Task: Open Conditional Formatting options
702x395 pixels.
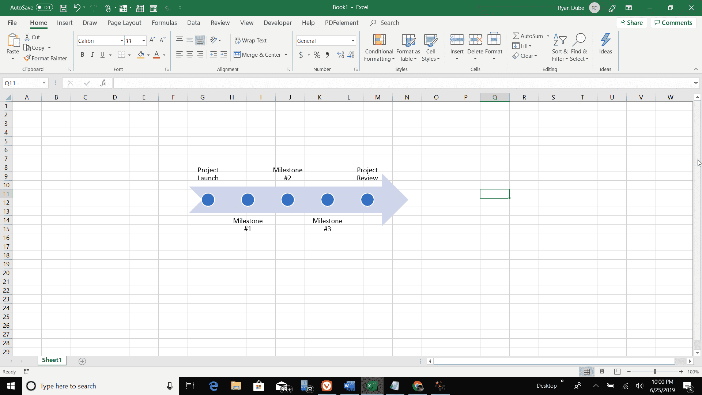Action: pyautogui.click(x=379, y=48)
